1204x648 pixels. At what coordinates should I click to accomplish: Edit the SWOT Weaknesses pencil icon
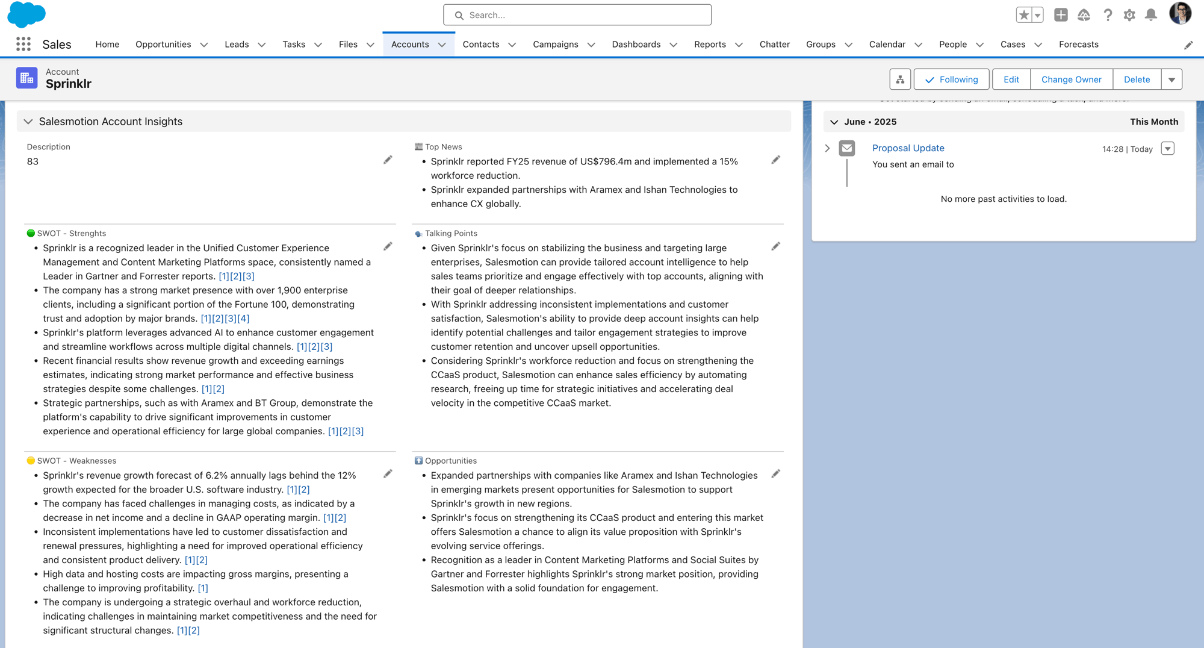pos(388,474)
